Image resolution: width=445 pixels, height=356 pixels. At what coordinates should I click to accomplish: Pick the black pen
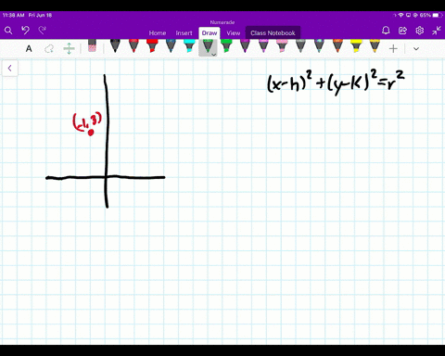point(115,45)
